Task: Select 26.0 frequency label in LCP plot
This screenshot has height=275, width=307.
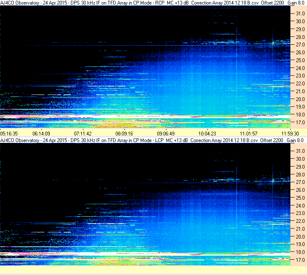Action: coord(300,190)
